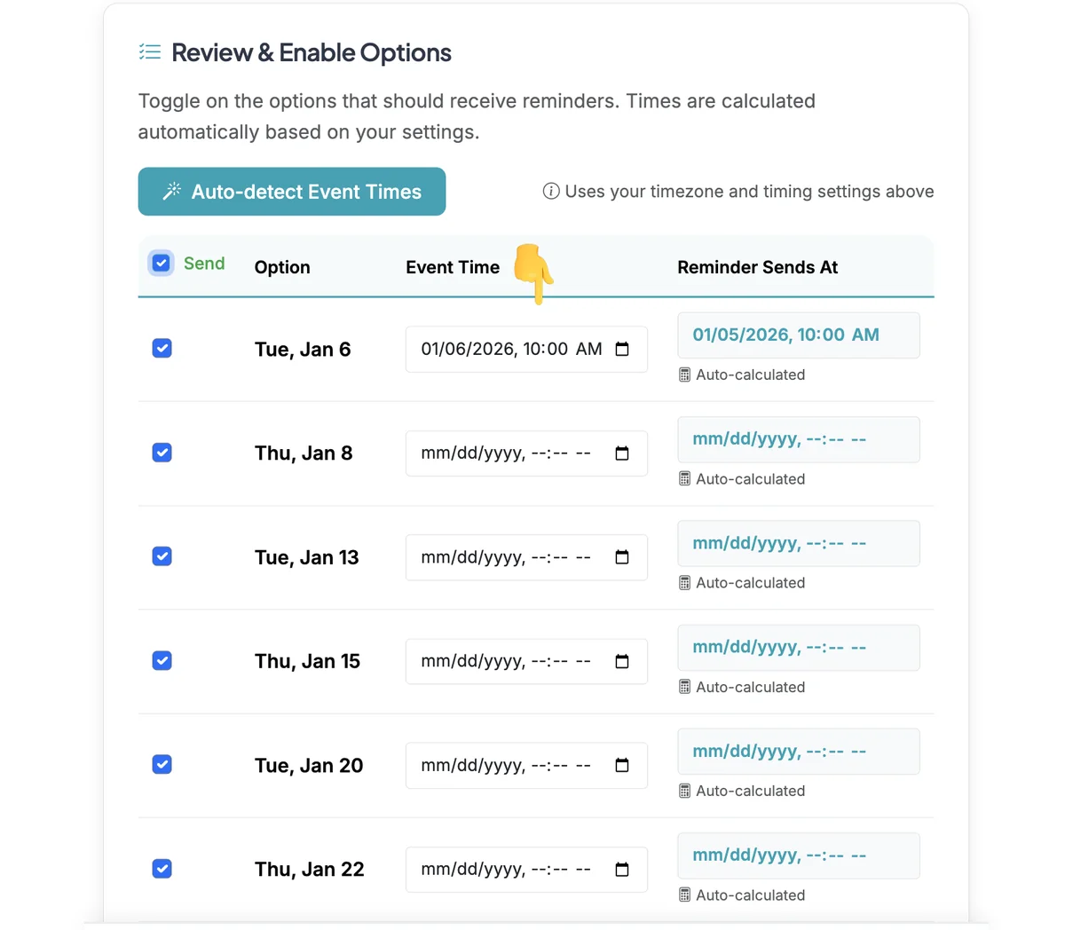Open calendar picker for Tue, Jan 13 event time
Image resolution: width=1065 pixels, height=930 pixels.
(x=622, y=557)
